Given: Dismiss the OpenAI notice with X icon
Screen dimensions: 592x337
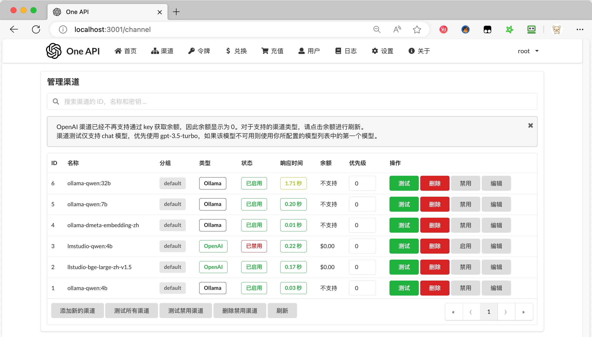Looking at the screenshot, I should pos(530,126).
